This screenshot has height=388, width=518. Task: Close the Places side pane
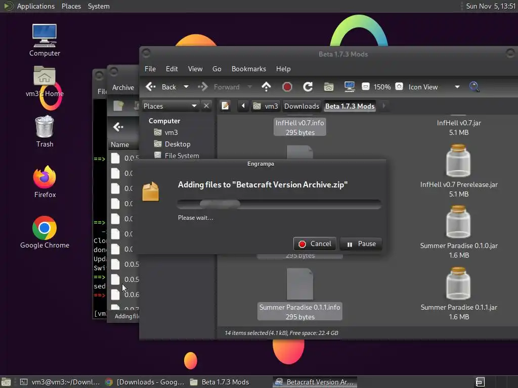click(206, 106)
